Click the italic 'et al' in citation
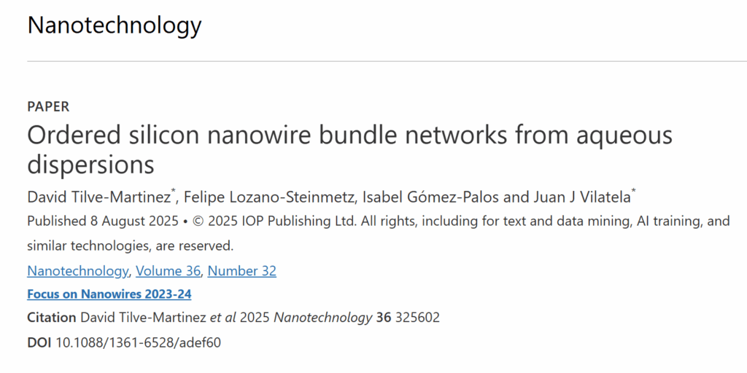This screenshot has height=373, width=747. [x=223, y=318]
